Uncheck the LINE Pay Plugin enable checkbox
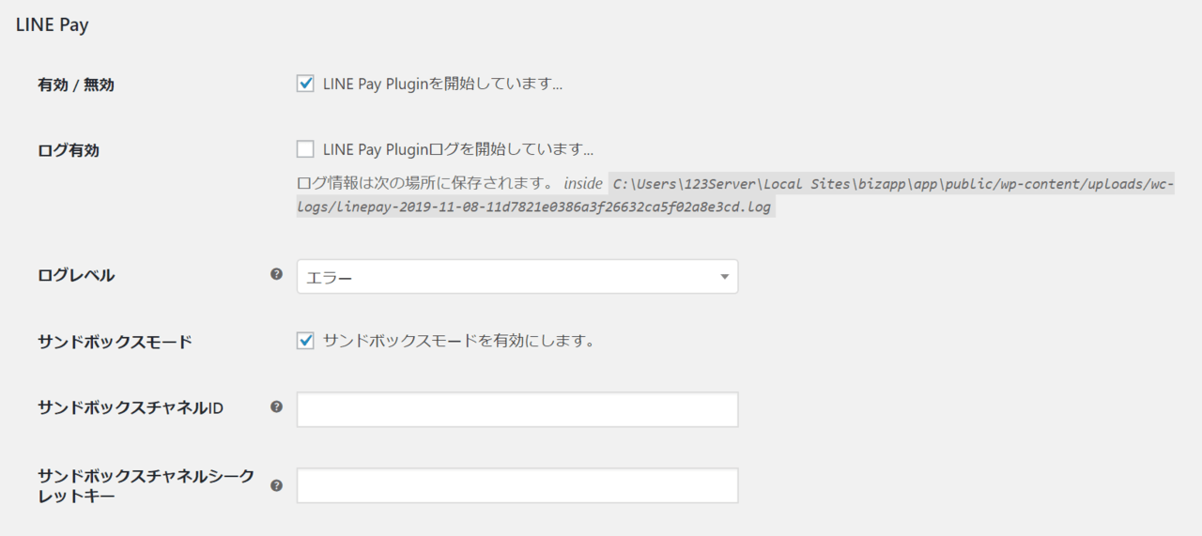Viewport: 1202px width, 536px height. pyautogui.click(x=305, y=83)
